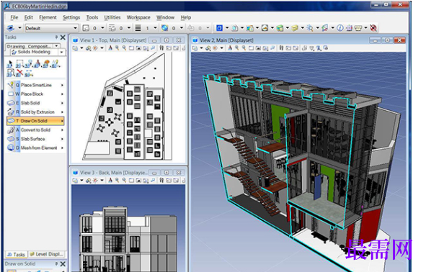The height and width of the screenshot is (272, 426).
Task: Click Adjust Brightness sun icon in View 1
Action: [x=95, y=48]
